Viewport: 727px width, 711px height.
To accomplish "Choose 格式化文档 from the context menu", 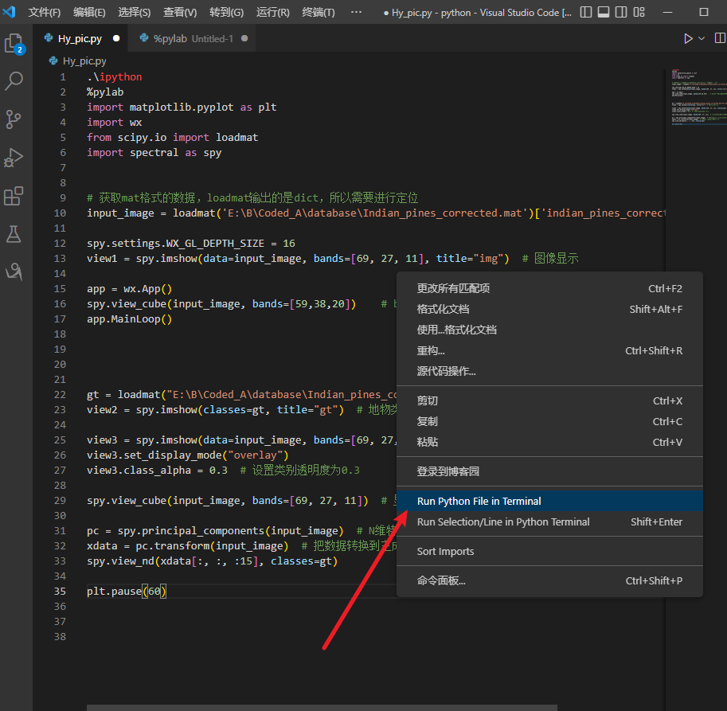I will (x=443, y=309).
